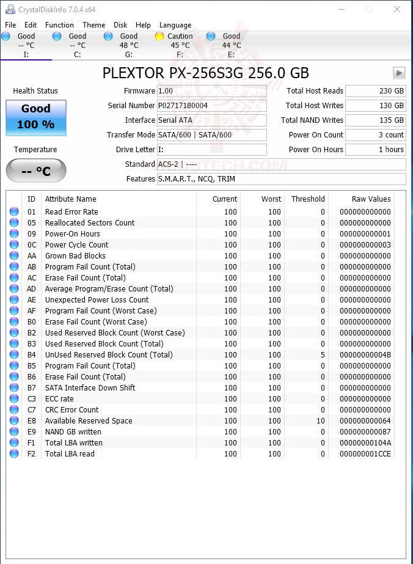The image size is (413, 564).
Task: Click raw value 00000000004B
Action: (365, 354)
